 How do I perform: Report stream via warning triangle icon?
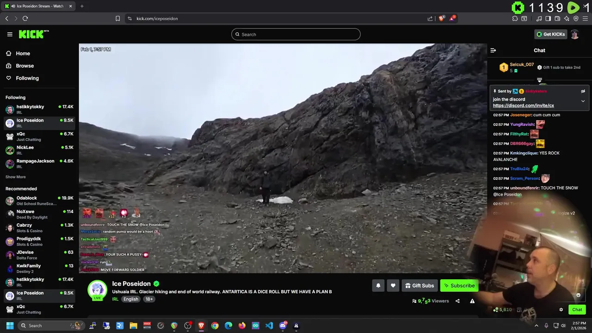472,301
